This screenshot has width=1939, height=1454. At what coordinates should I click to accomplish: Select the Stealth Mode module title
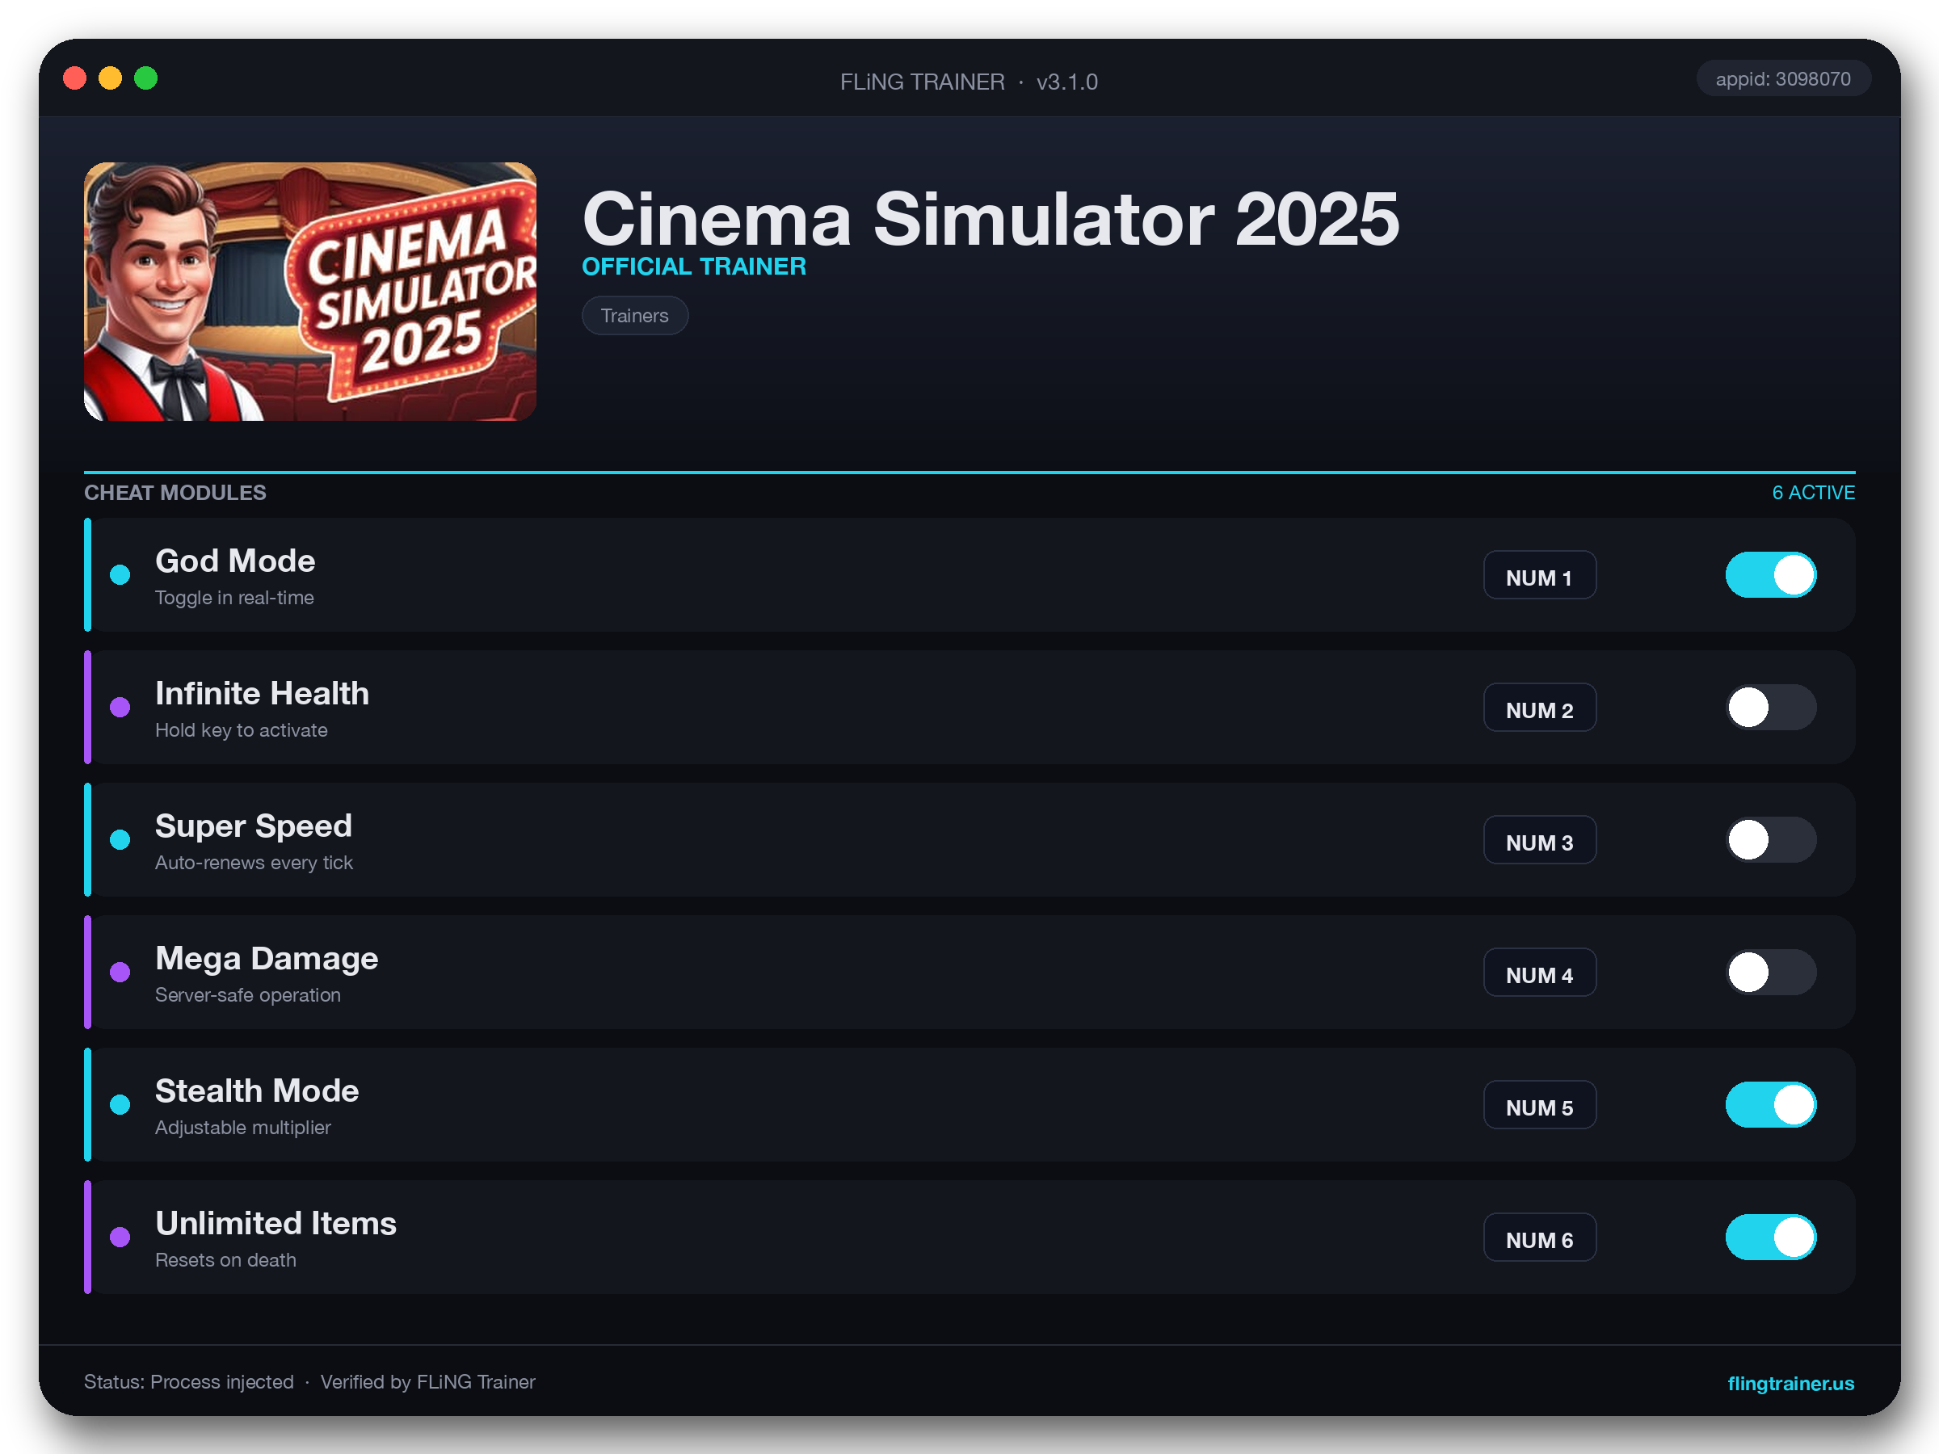[257, 1090]
